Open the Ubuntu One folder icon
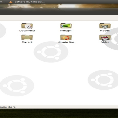Image resolution: width=118 pixels, height=118 pixels. (x=66, y=37)
